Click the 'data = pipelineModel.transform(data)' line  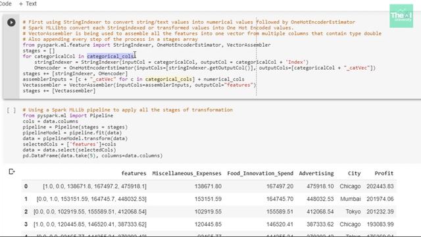point(75,138)
